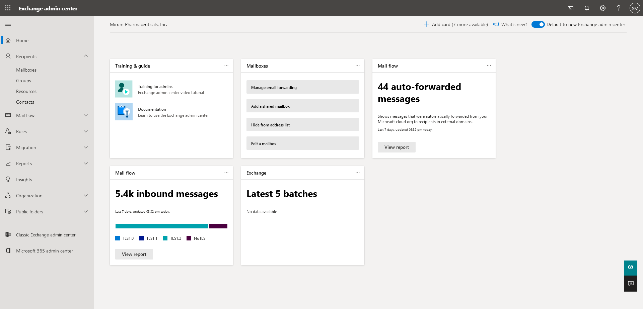Viewport: 643px width, 310px height.
Task: Go to Home in navigation
Action: click(x=22, y=40)
